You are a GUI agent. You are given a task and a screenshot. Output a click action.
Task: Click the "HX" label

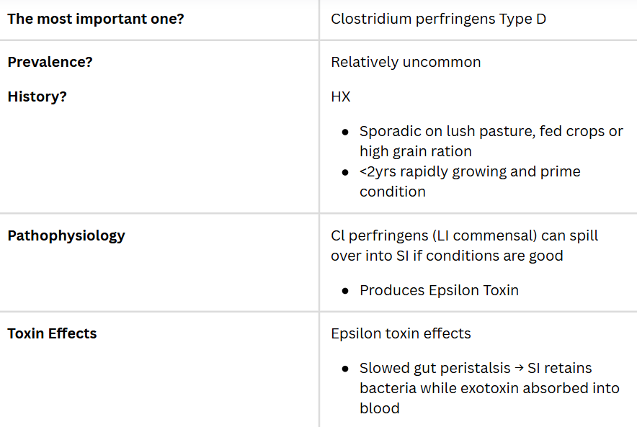pyautogui.click(x=341, y=96)
